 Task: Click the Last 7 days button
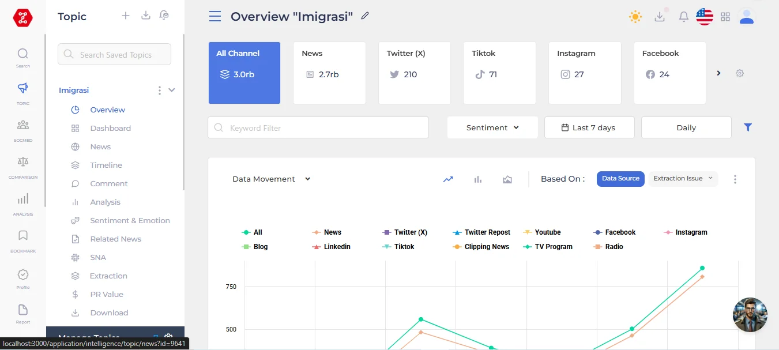[589, 127]
